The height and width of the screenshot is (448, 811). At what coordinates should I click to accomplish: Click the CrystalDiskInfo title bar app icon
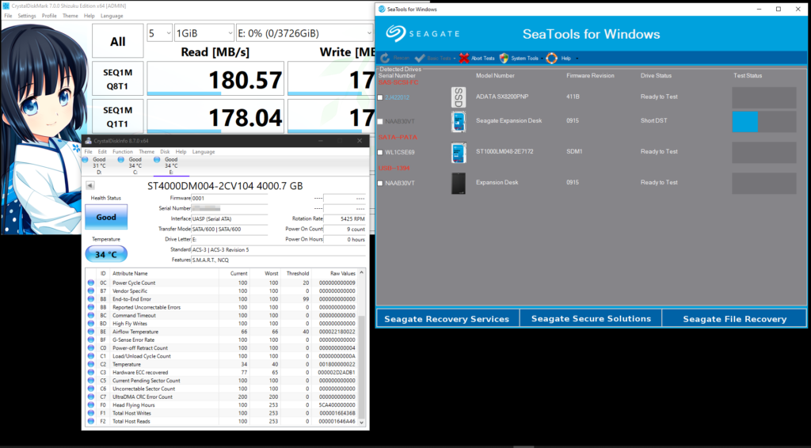click(88, 141)
